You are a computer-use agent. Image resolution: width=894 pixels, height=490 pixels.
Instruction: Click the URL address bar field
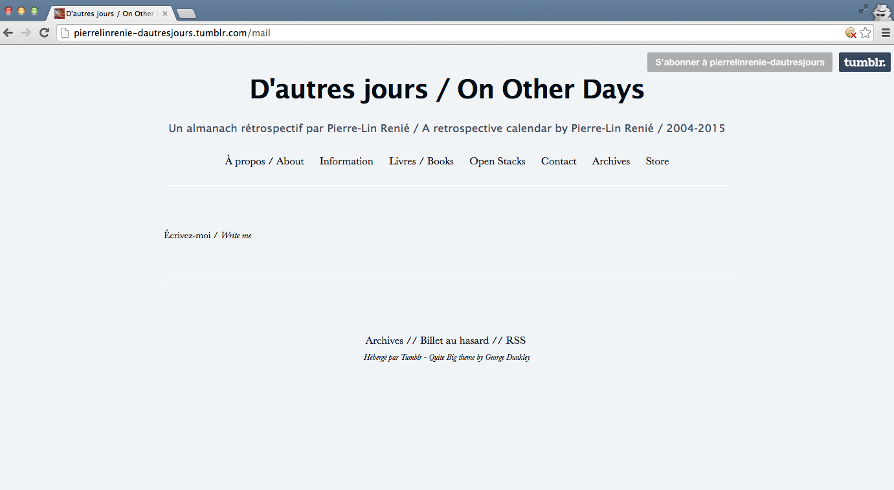(x=453, y=33)
